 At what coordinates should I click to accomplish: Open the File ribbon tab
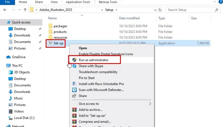coord(7,2)
